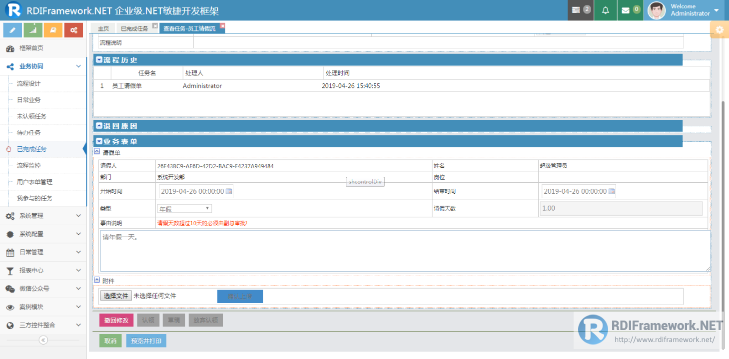Click the 处理人 column header
The width and height of the screenshot is (729, 359).
pyautogui.click(x=253, y=73)
